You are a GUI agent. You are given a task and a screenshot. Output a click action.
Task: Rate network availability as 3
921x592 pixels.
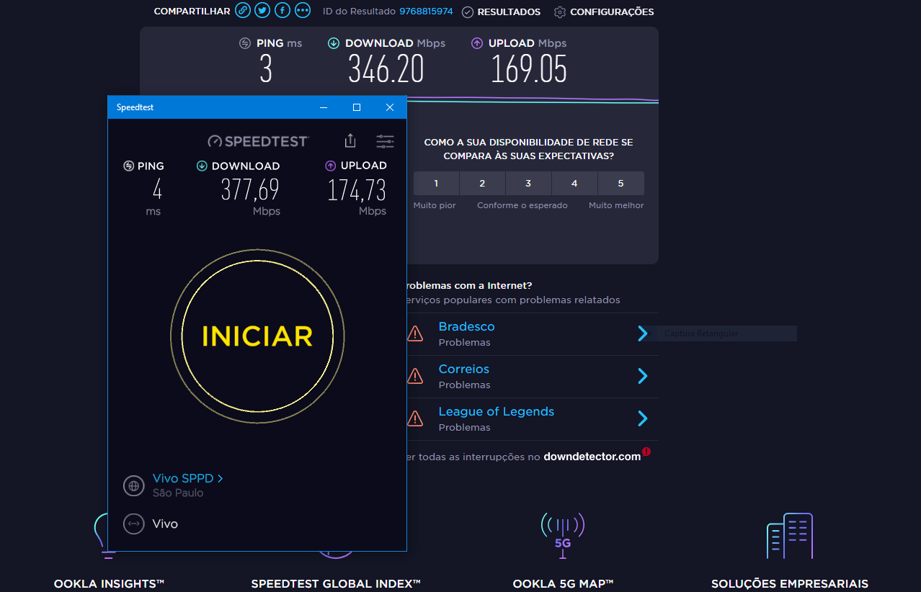coord(528,184)
